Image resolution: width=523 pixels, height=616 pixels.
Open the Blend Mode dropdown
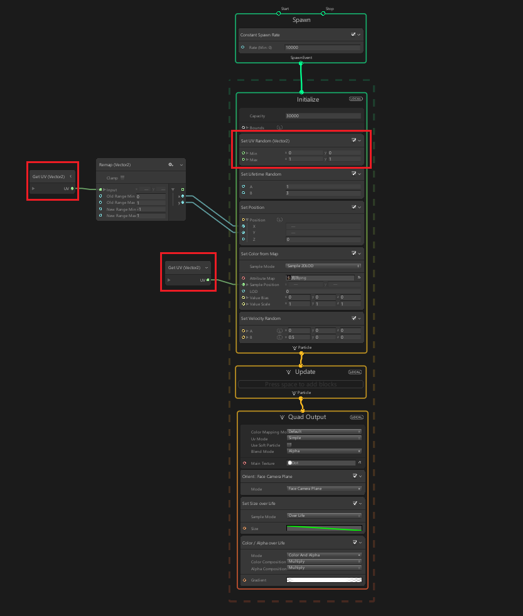click(x=324, y=451)
